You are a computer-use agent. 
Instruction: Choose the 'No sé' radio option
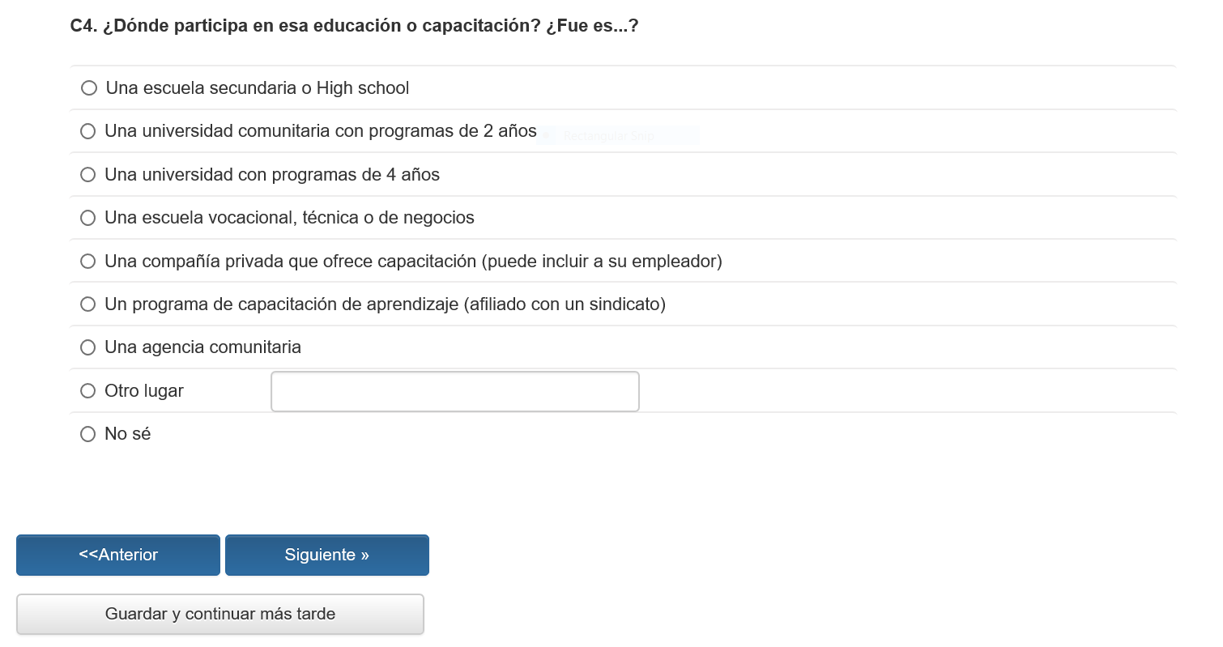[88, 434]
